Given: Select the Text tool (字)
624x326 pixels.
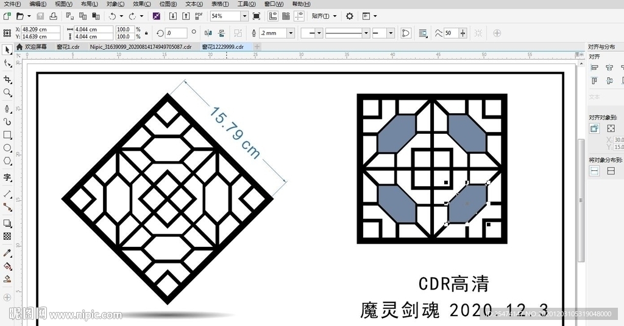Looking at the screenshot, I should pyautogui.click(x=7, y=178).
